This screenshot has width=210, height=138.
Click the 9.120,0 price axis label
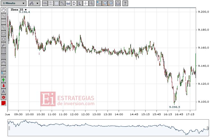pos(203,84)
